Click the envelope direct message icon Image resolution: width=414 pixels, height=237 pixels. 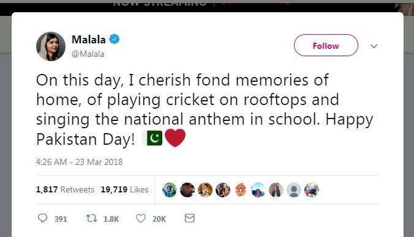tap(190, 218)
